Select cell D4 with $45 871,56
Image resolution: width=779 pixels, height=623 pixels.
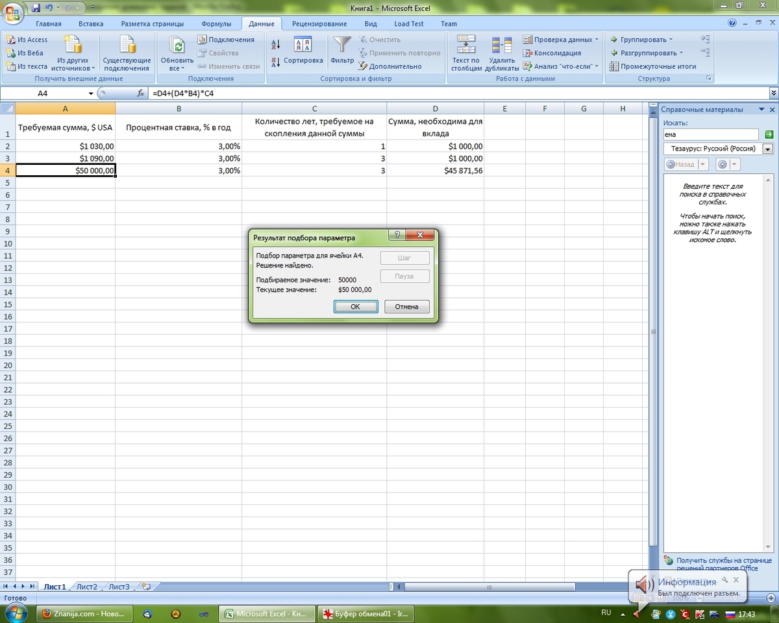pos(436,171)
